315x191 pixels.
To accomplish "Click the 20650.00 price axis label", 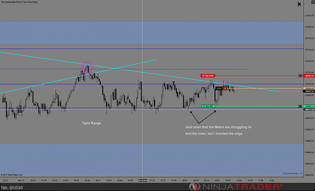I will click(309, 141).
